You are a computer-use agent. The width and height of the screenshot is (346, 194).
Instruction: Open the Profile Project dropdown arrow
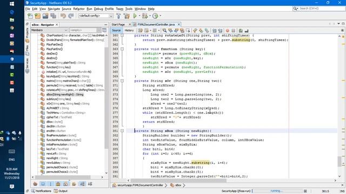[160, 16]
